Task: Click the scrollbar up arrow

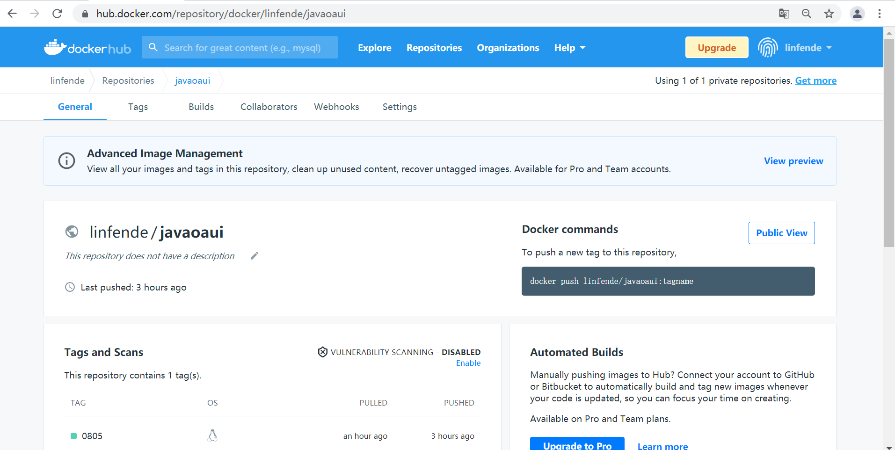Action: [x=889, y=32]
